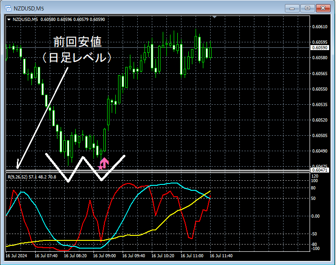Viewport: 336px width, 265px height.
Task: Click the window title NZDUSD,M5
Action: click(x=29, y=9)
